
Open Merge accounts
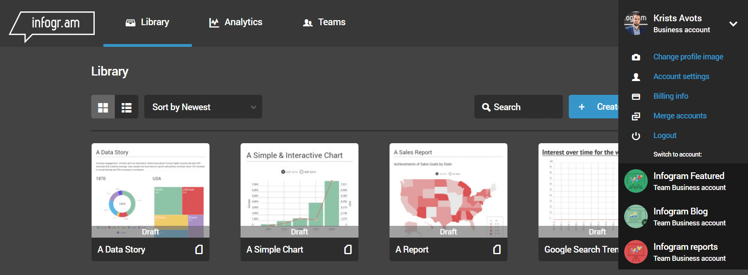680,116
